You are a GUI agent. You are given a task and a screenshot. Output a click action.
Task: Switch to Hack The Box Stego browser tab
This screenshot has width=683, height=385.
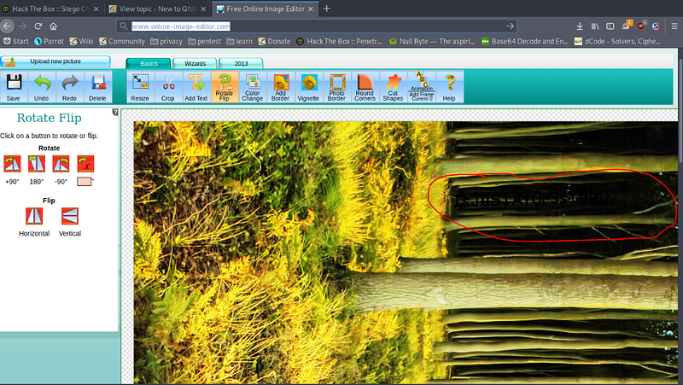pos(50,9)
